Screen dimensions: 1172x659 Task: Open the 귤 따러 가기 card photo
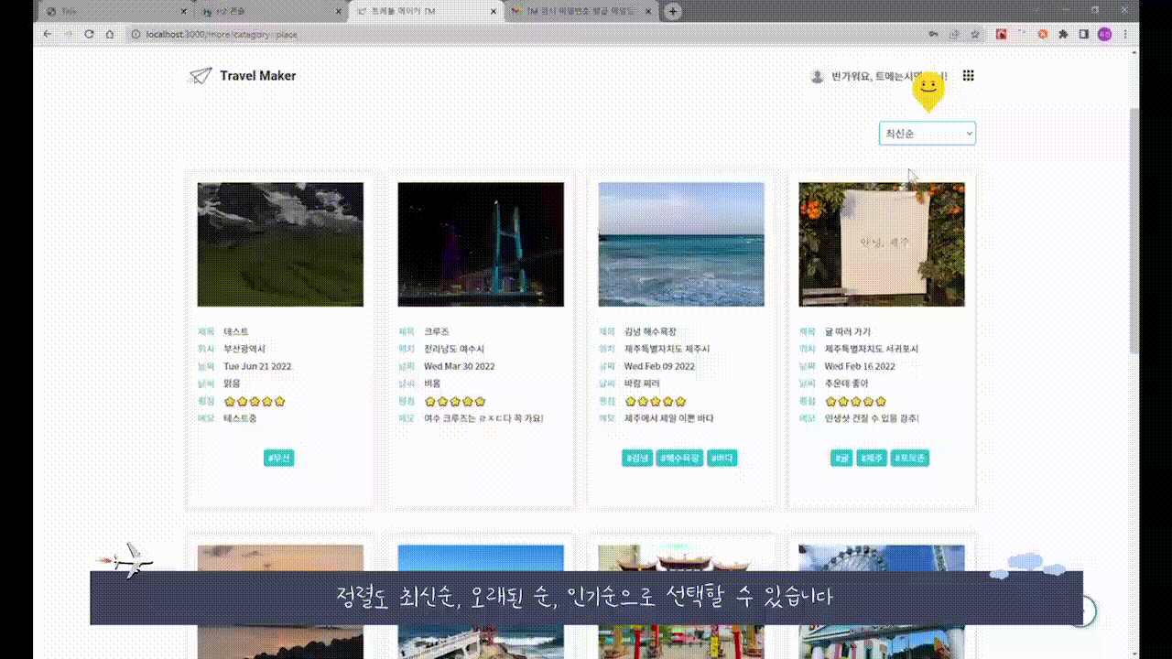click(882, 244)
